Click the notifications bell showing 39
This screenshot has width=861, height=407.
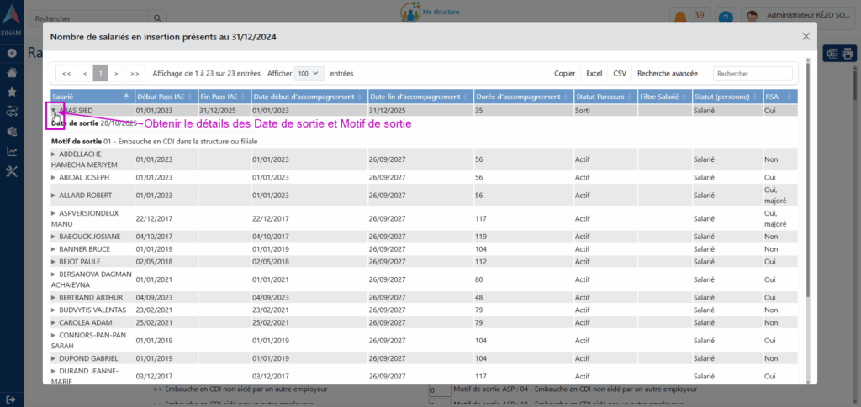[x=679, y=16]
